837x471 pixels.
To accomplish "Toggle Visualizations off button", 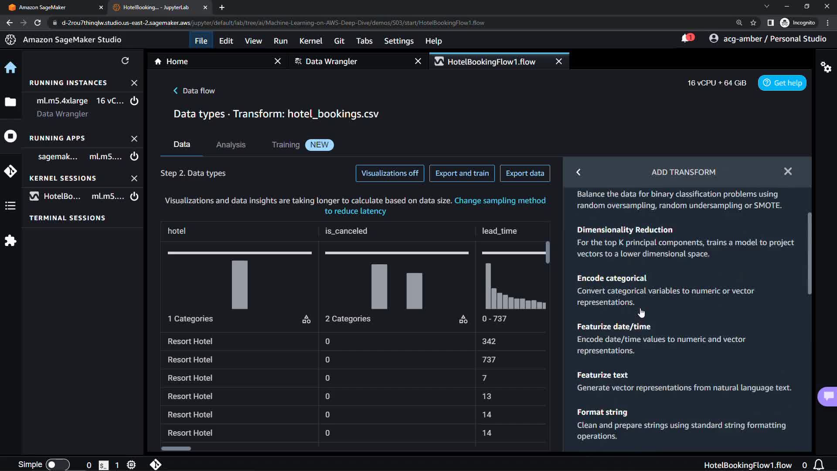I will 390,173.
